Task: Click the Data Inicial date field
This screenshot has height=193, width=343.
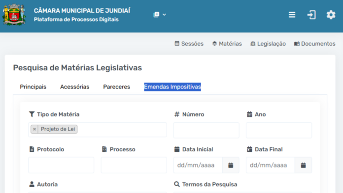Action: (198, 165)
